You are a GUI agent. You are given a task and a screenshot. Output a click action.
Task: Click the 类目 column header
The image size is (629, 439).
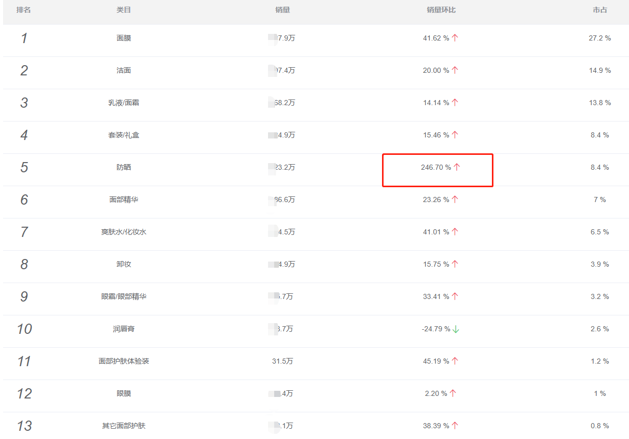click(x=124, y=10)
